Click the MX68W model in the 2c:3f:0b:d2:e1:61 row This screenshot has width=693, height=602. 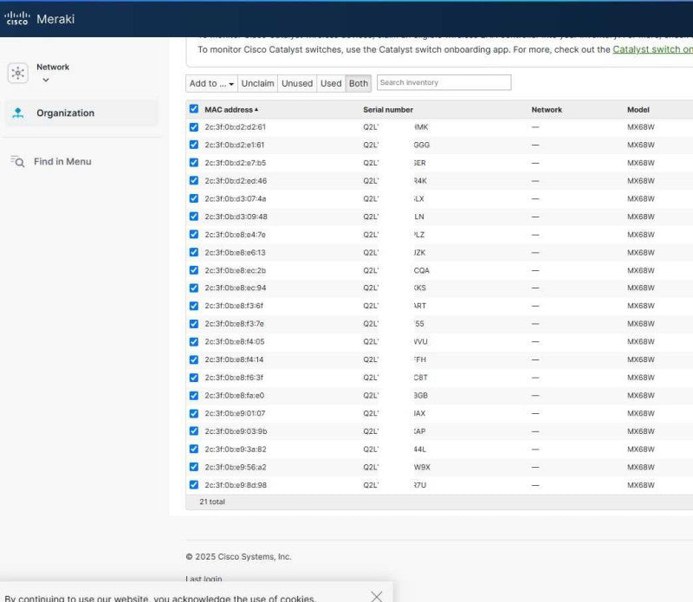point(641,145)
